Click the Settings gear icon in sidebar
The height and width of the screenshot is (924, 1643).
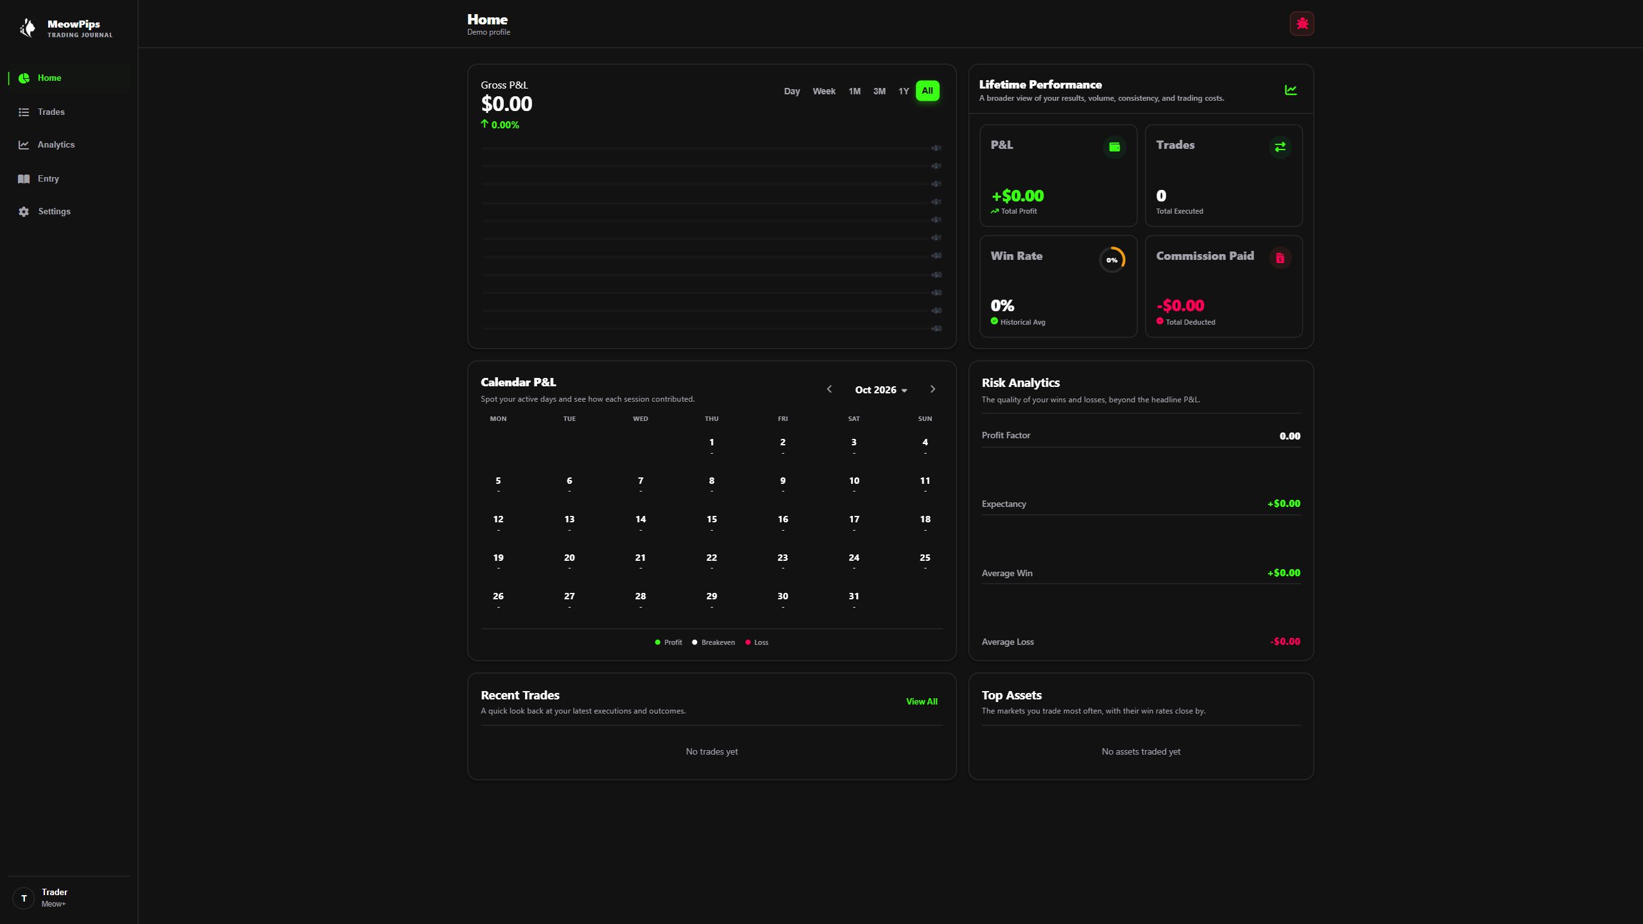tap(24, 212)
